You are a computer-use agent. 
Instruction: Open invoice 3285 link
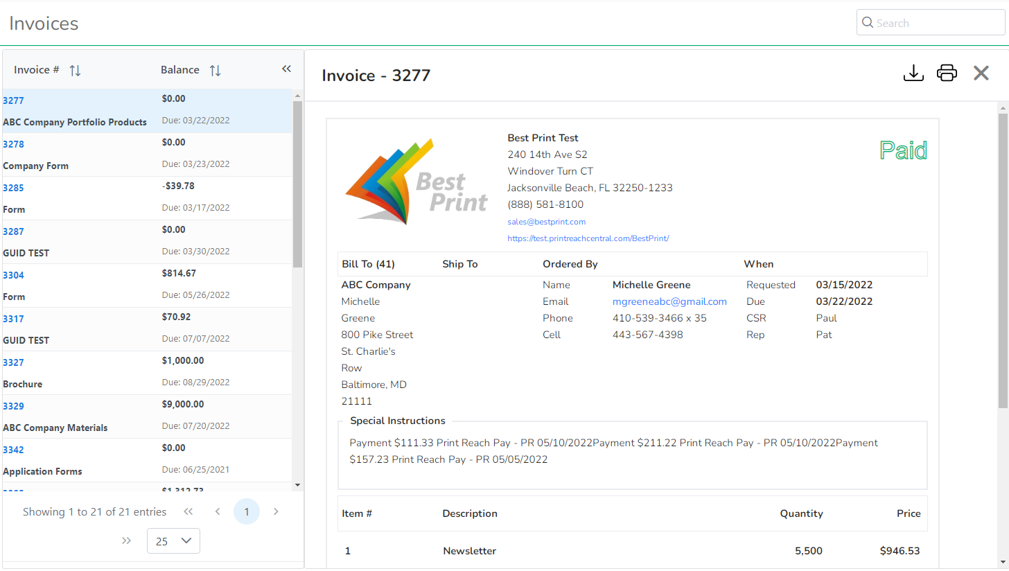click(x=13, y=188)
